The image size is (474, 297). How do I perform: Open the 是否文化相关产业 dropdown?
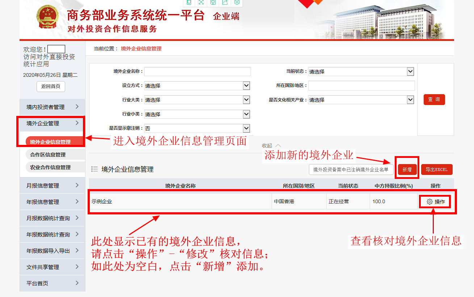361,100
